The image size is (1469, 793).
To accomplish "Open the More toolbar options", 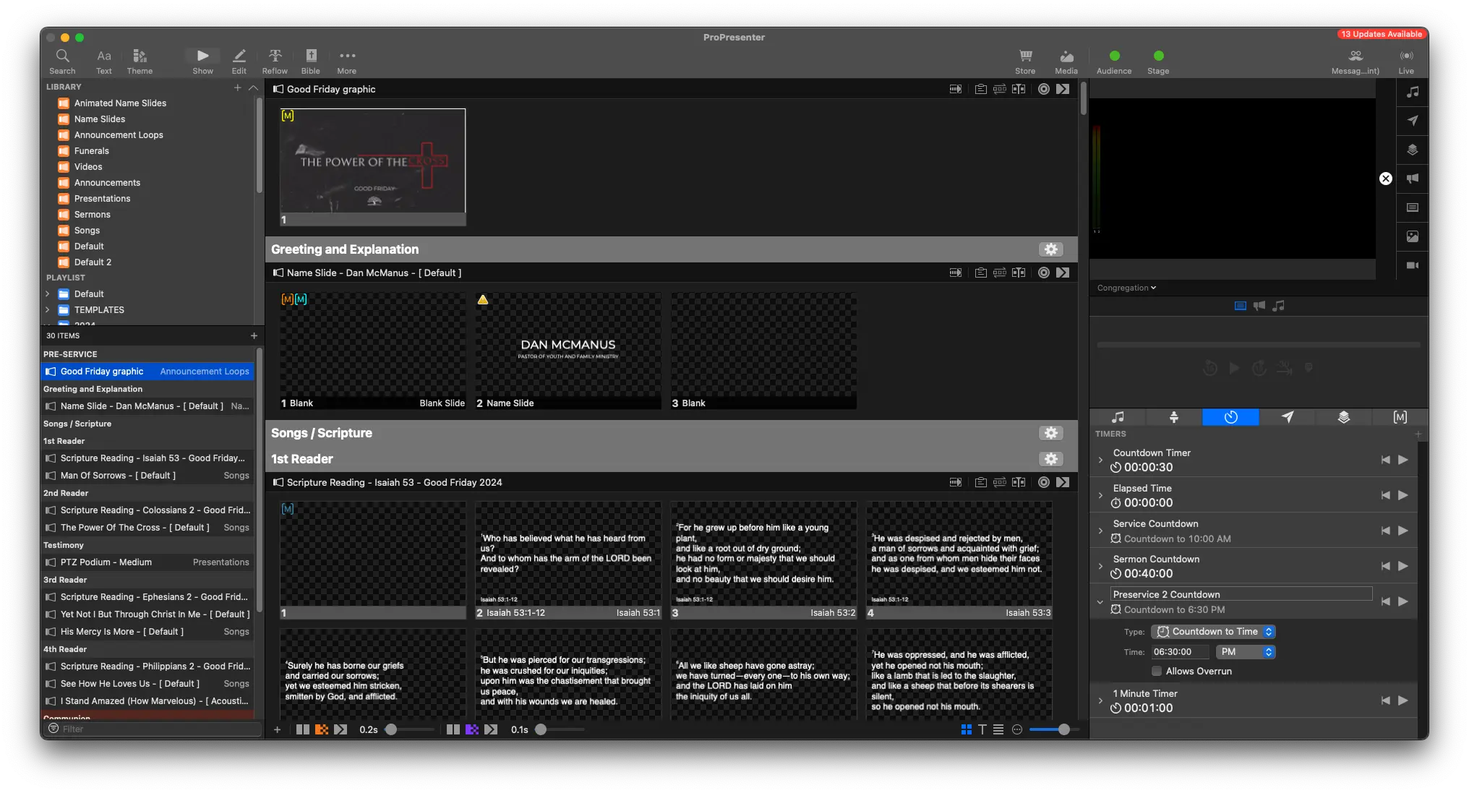I will click(347, 61).
